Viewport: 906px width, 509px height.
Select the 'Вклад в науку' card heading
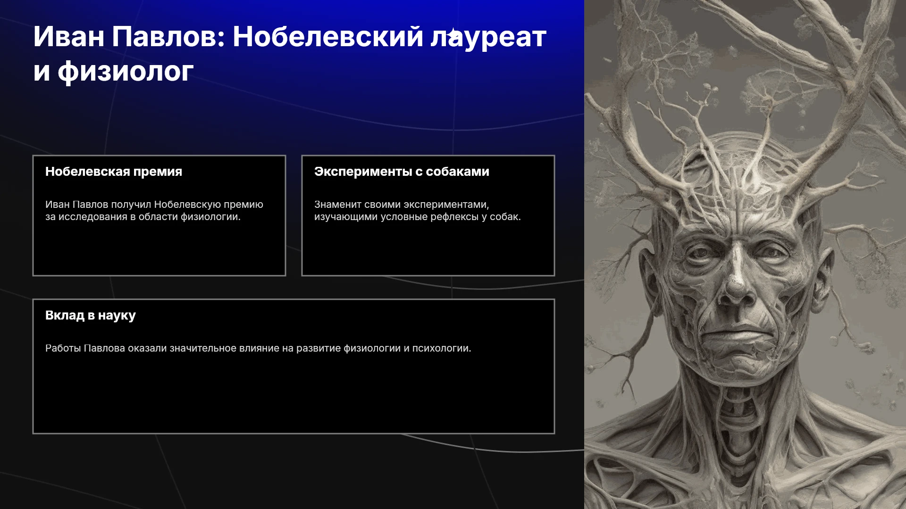91,315
